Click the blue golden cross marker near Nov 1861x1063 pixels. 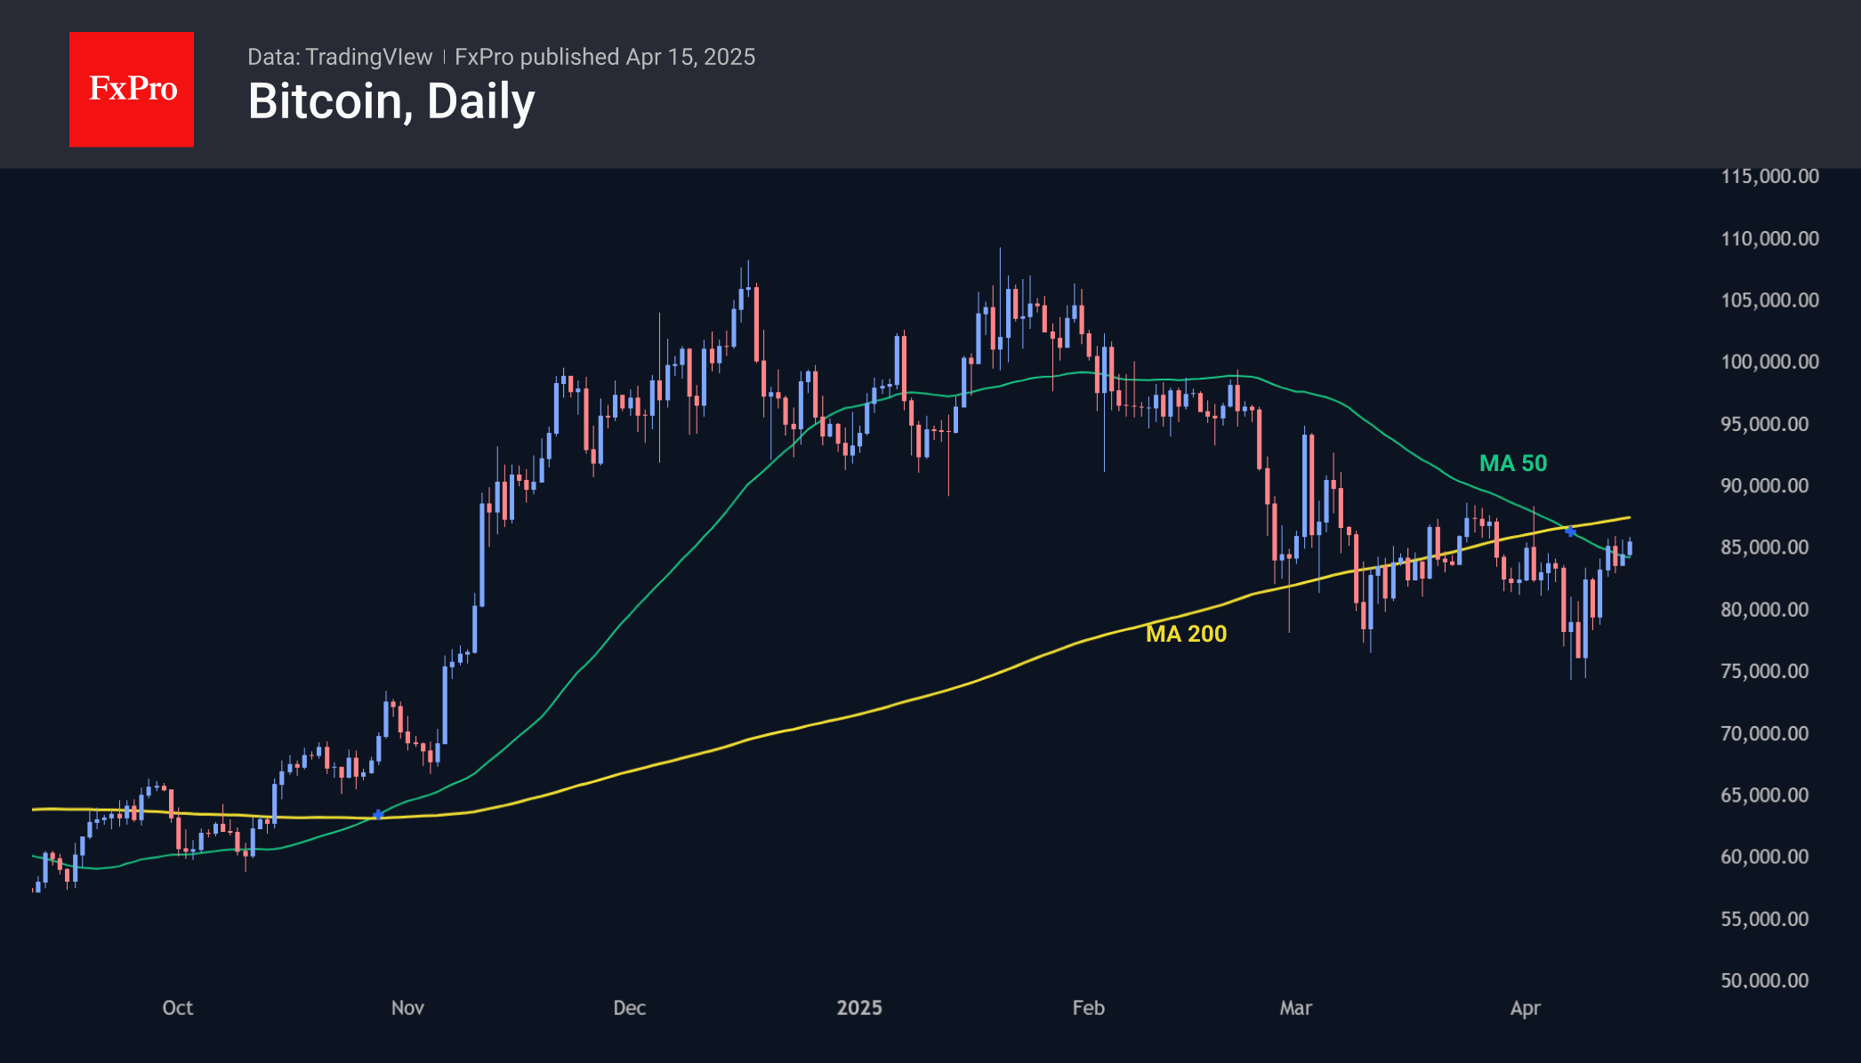click(x=378, y=814)
